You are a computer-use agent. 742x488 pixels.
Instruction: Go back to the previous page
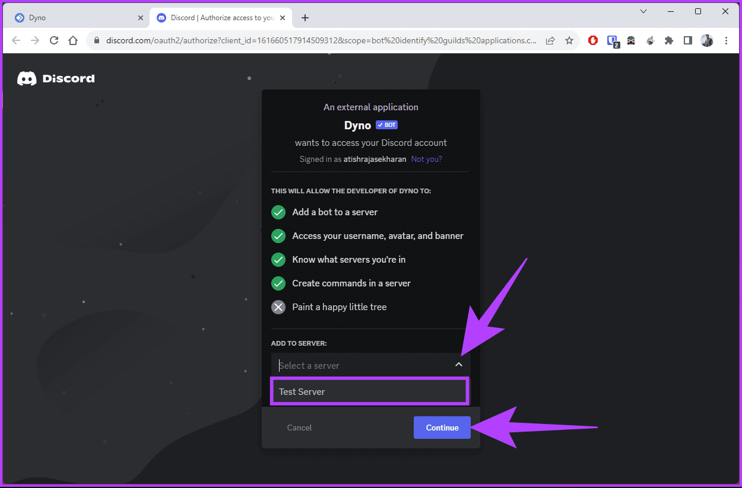pyautogui.click(x=16, y=40)
